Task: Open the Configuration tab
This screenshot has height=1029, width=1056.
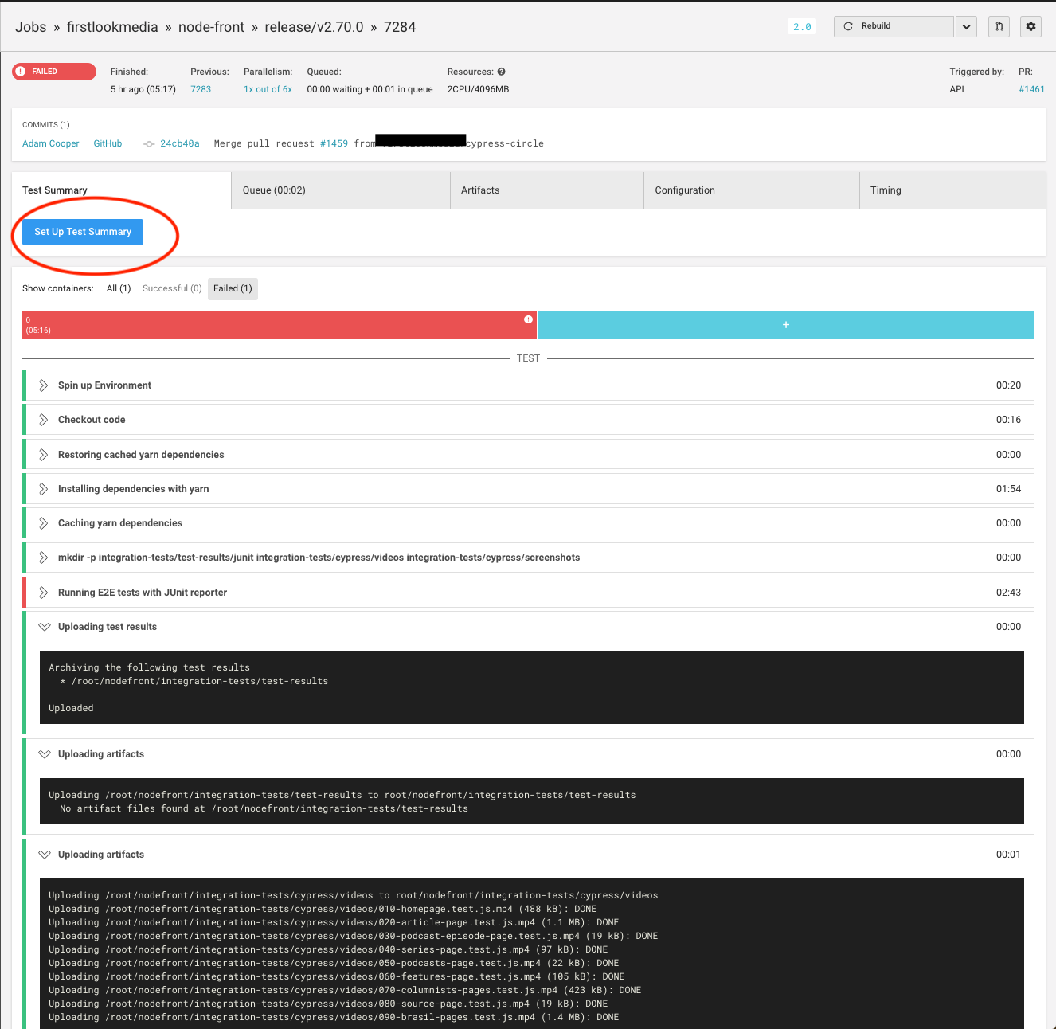Action: (x=752, y=190)
